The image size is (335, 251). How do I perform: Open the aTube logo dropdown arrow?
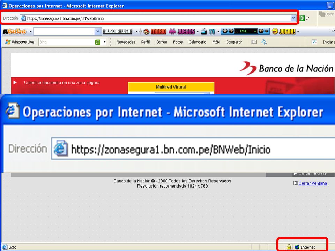pyautogui.click(x=31, y=32)
